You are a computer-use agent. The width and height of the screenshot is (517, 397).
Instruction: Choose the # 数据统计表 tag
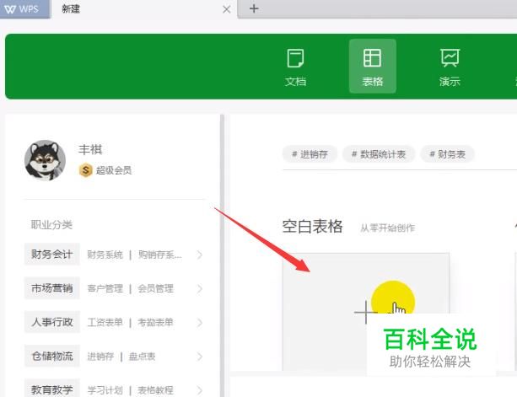(379, 154)
